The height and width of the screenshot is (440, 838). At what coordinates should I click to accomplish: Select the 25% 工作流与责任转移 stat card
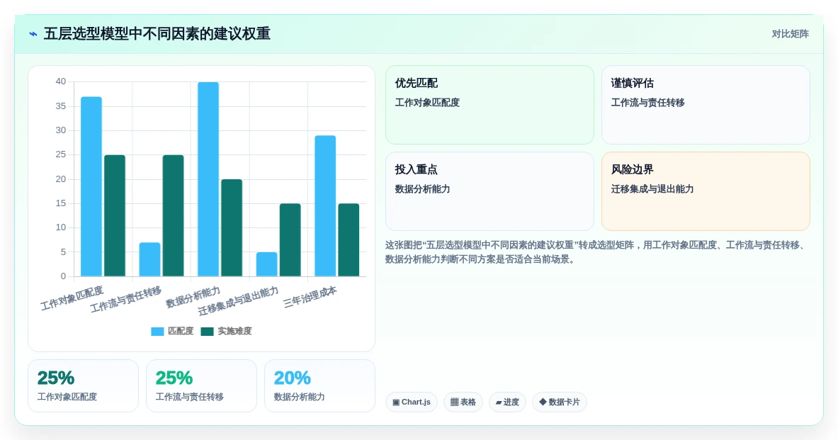pyautogui.click(x=201, y=386)
